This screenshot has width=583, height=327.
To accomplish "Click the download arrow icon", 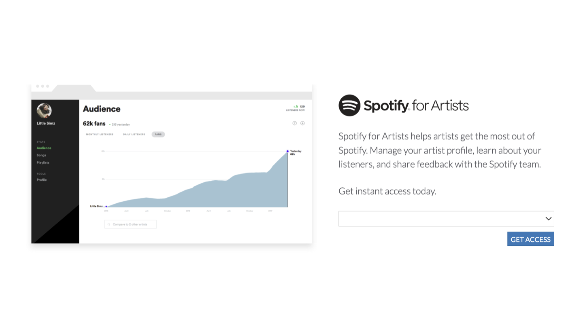I will (x=302, y=123).
